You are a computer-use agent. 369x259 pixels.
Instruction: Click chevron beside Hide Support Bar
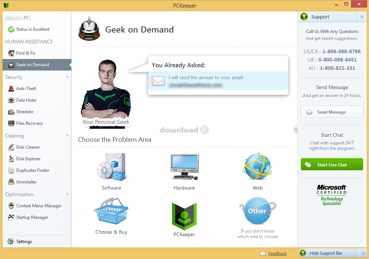(x=363, y=253)
